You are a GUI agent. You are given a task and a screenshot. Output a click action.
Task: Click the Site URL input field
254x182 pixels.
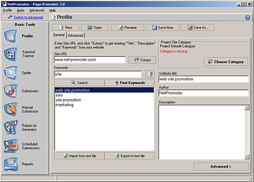(x=90, y=60)
